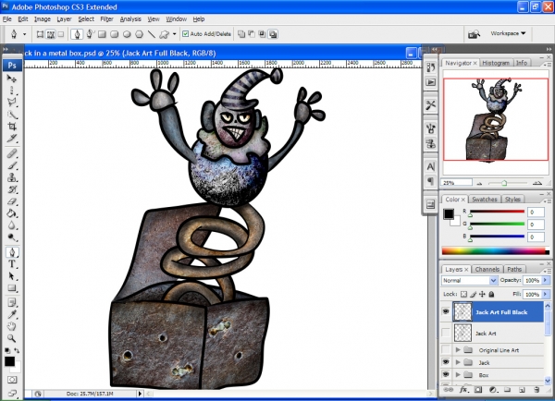Hide the Box layer group
This screenshot has height=401, width=555.
pyautogui.click(x=446, y=374)
